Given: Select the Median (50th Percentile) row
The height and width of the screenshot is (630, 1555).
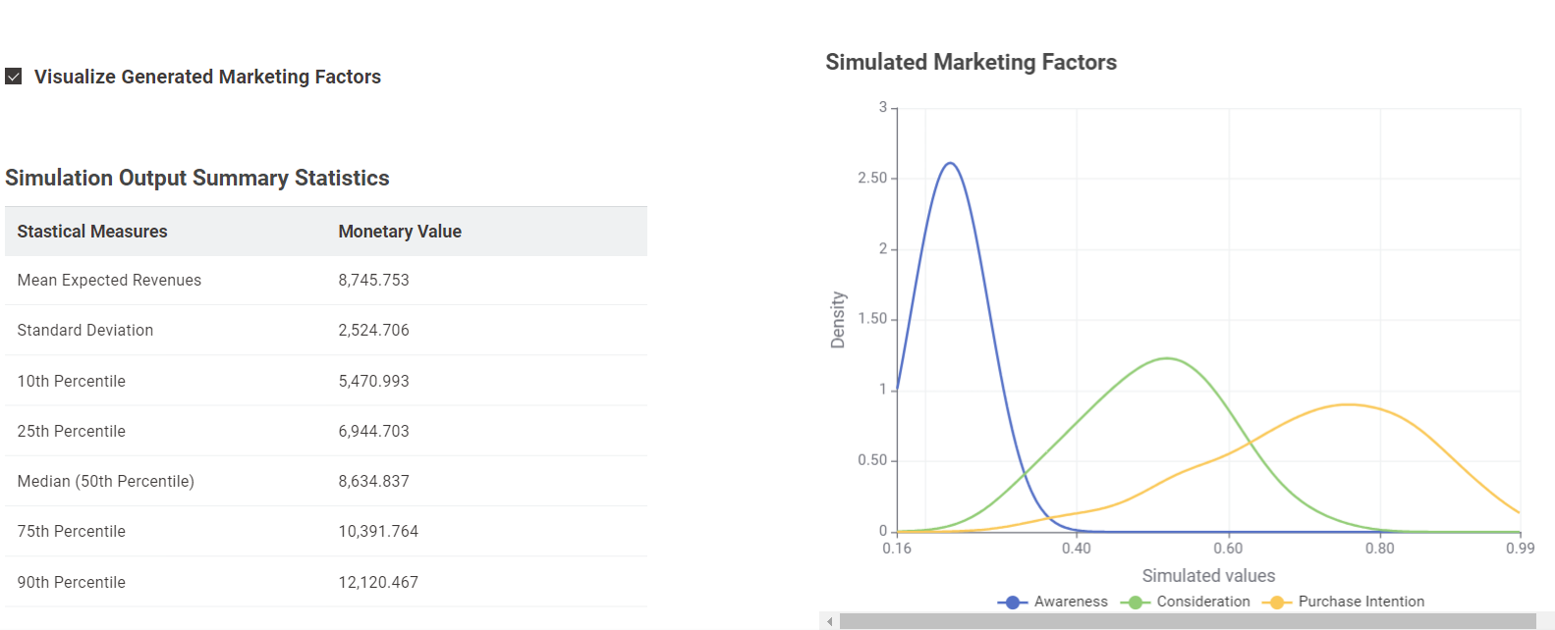Looking at the screenshot, I should tap(106, 481).
